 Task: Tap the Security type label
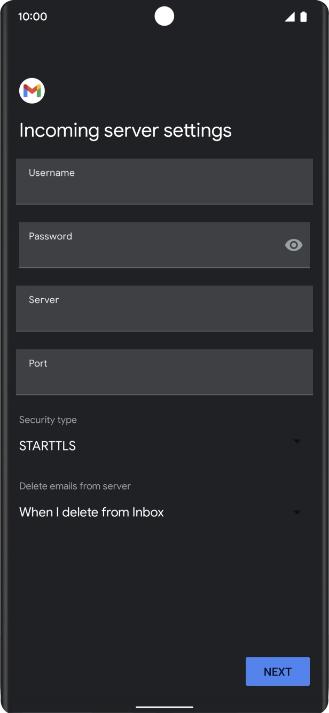[48, 420]
